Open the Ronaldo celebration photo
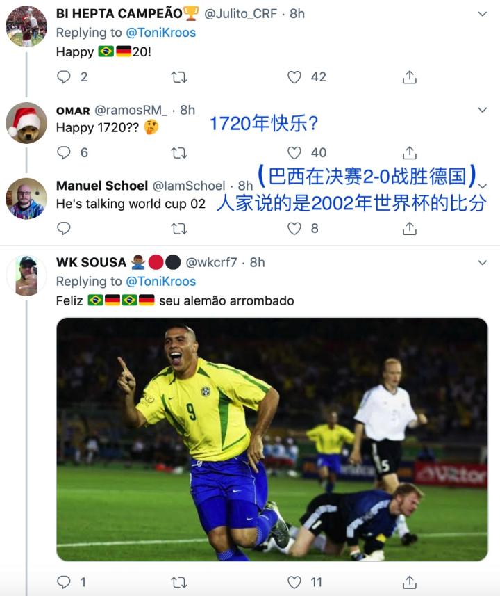The image size is (500, 596). 272,440
